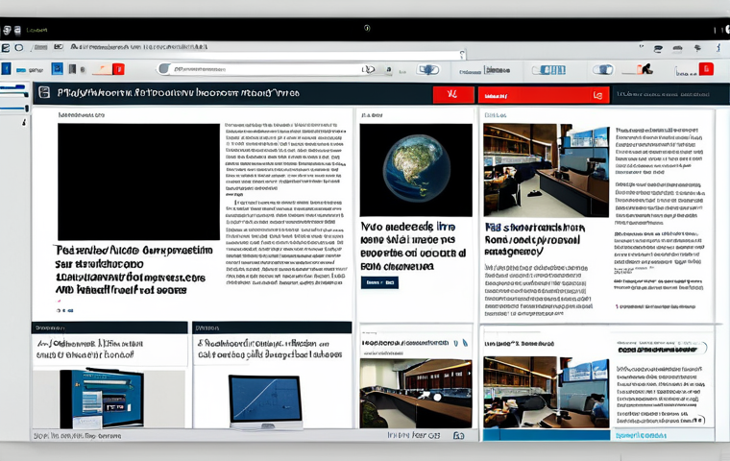This screenshot has height=461, width=730.
Task: Click the arrow icon at the search field's right end
Action: 369,69
